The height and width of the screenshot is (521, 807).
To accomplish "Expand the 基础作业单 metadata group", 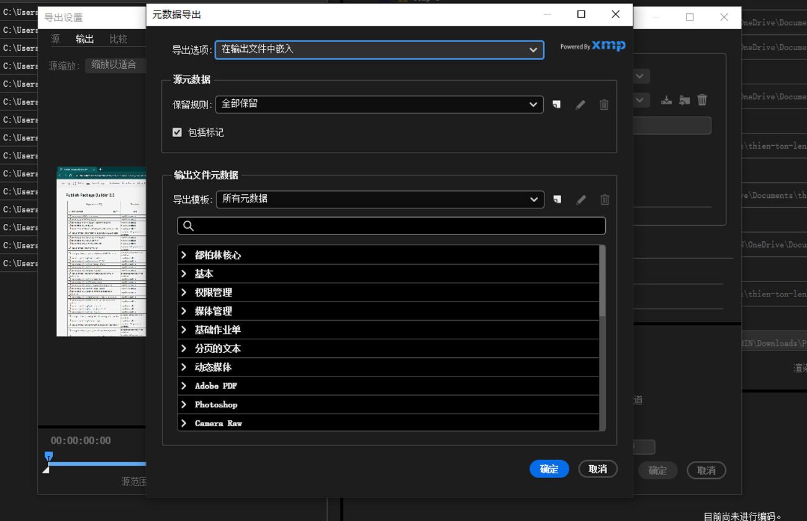I will pyautogui.click(x=184, y=329).
